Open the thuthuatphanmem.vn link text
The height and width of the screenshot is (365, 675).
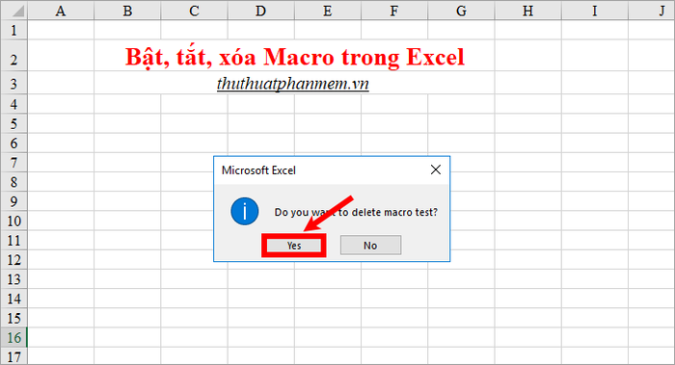[x=293, y=84]
